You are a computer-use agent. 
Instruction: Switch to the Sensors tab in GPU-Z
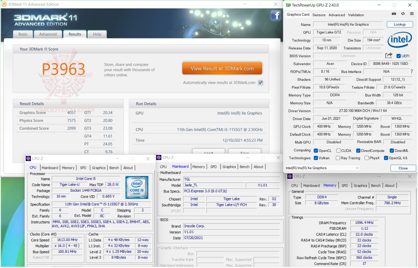pyautogui.click(x=319, y=15)
